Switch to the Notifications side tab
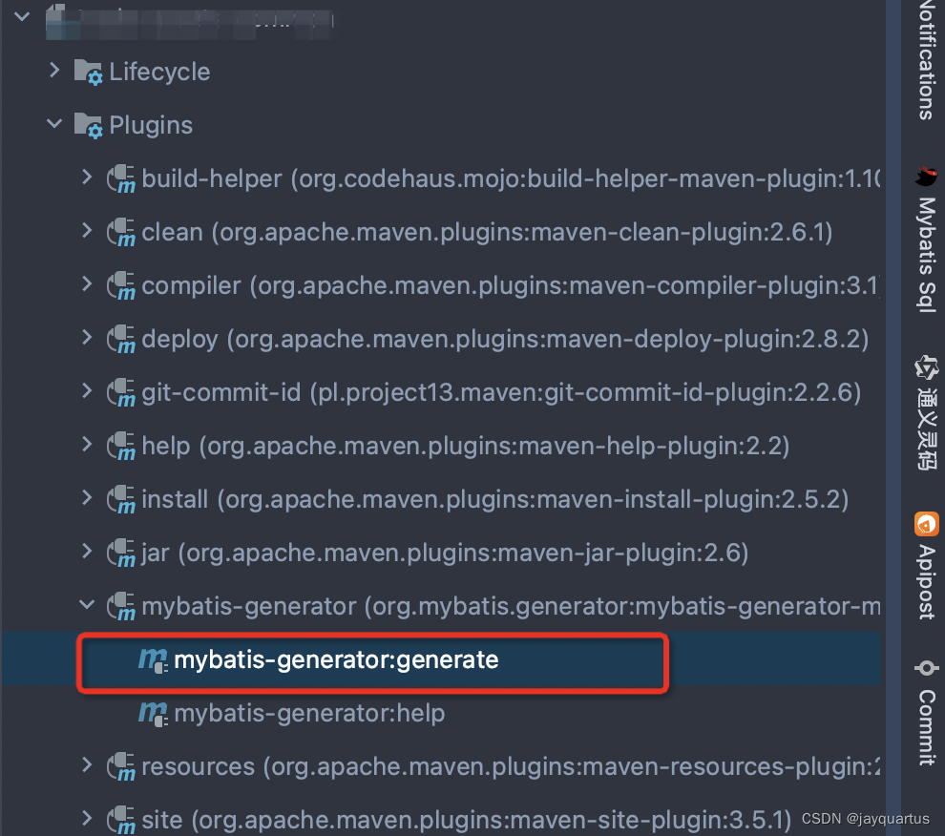 coord(926,60)
